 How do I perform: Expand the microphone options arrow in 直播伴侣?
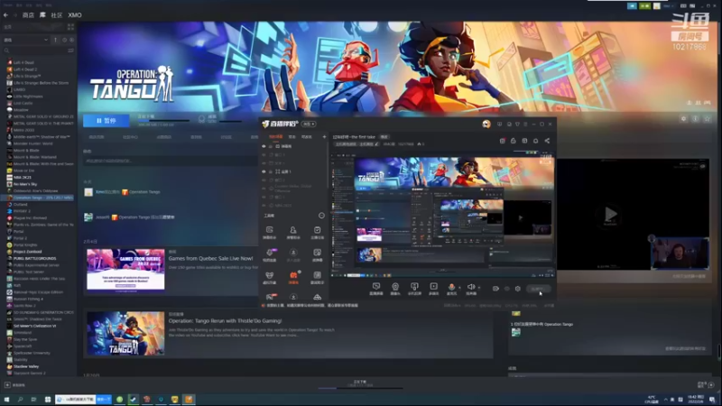(459, 288)
